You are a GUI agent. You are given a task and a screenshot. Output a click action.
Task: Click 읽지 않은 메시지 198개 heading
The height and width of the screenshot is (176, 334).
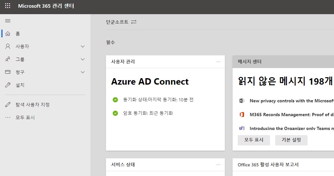pyautogui.click(x=285, y=81)
